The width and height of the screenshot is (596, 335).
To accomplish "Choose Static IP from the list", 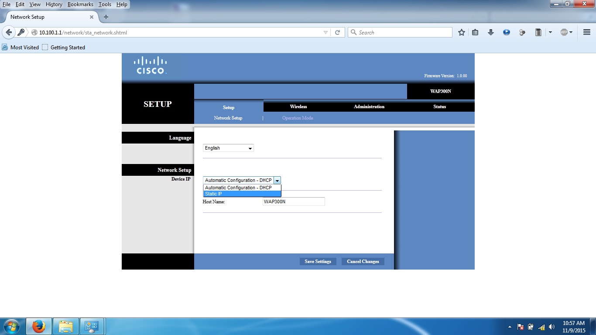I will [242, 194].
